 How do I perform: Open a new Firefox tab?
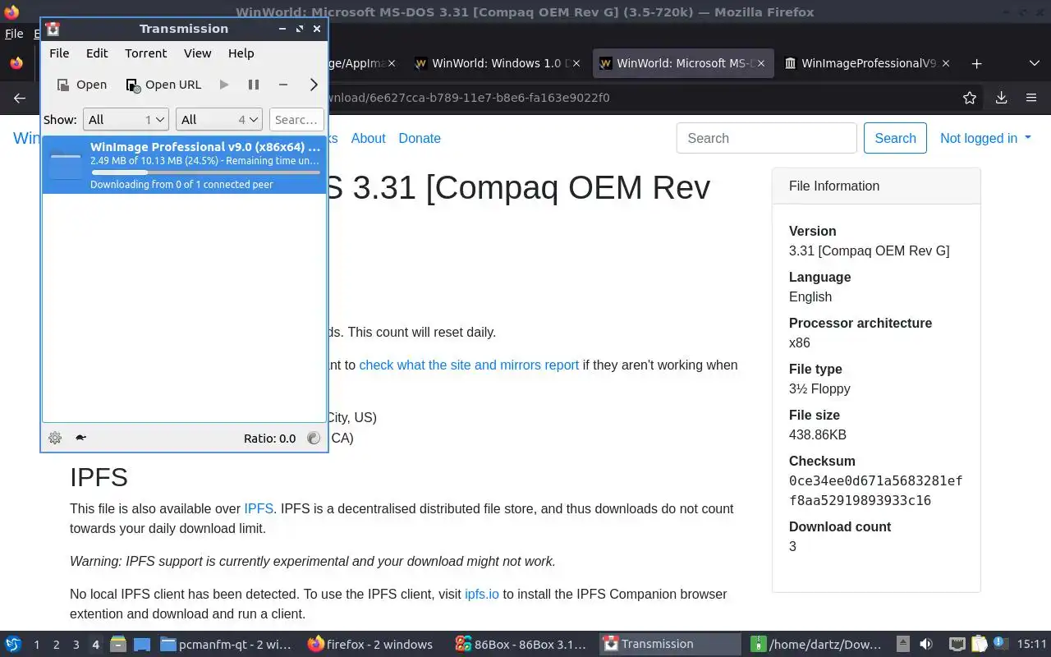coord(976,63)
